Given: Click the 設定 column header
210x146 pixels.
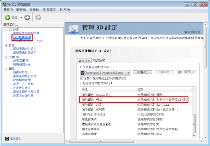Looking at the screenshot, I should click(x=164, y=90).
